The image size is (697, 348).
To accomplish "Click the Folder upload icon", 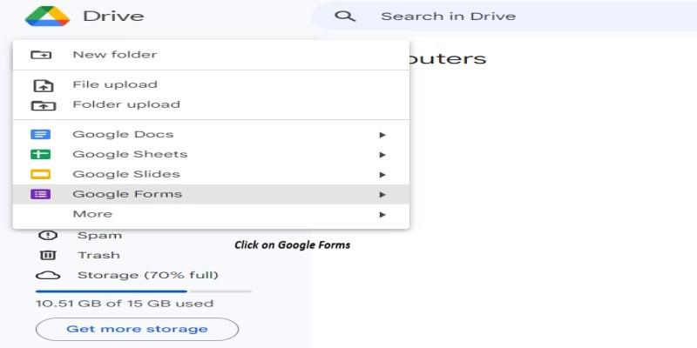I will (43, 105).
